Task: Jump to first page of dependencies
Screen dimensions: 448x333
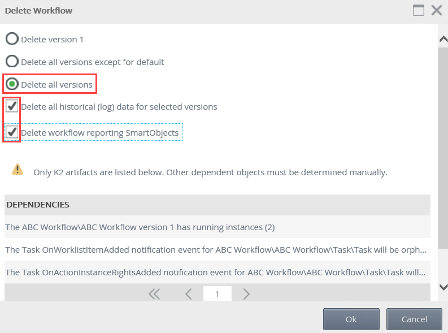Action: tap(154, 293)
